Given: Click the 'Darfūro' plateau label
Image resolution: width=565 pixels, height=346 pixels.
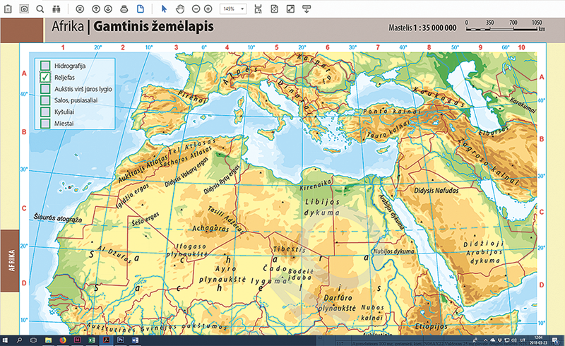Looking at the screenshot, I should pos(338,298).
